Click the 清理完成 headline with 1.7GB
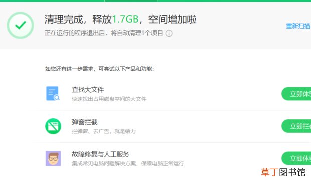 click(x=120, y=19)
